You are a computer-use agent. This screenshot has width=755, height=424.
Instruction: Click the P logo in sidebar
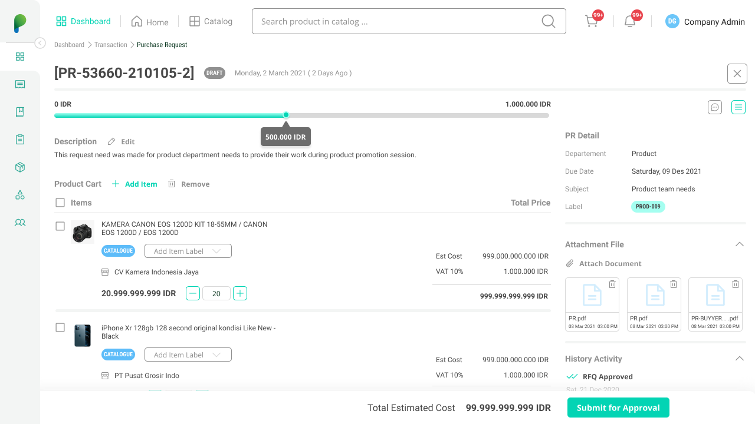20,24
